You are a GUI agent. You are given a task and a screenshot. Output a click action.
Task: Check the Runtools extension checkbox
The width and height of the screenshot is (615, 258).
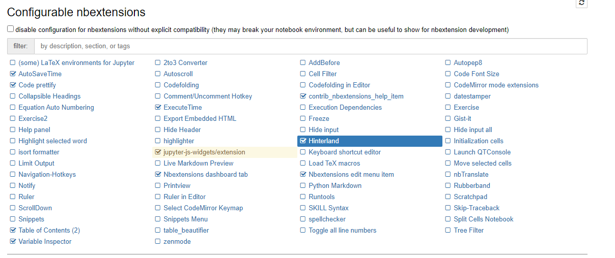point(303,197)
